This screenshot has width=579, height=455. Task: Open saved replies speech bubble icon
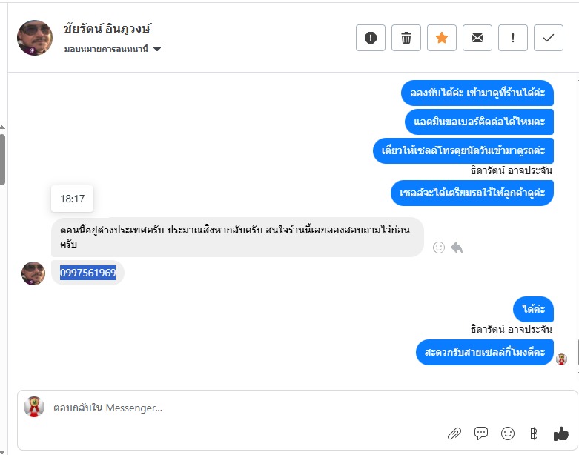click(x=481, y=434)
